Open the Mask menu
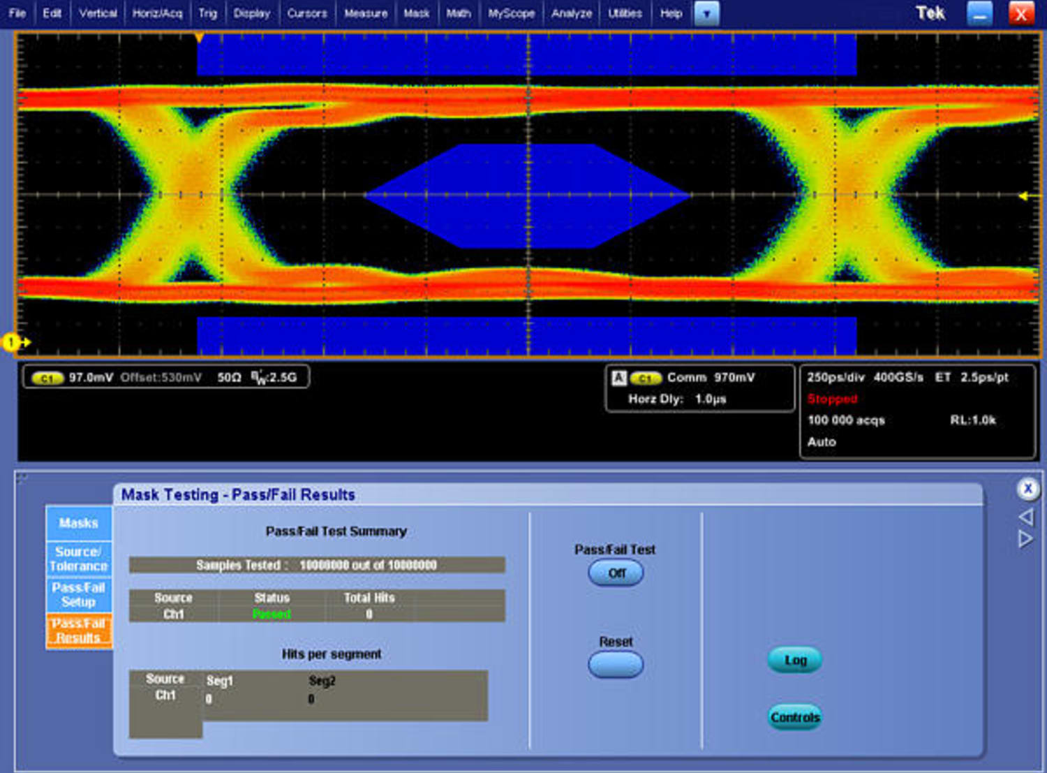This screenshot has height=773, width=1047. 416,13
